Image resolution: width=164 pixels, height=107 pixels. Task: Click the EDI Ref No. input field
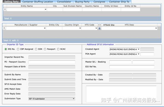132,67
